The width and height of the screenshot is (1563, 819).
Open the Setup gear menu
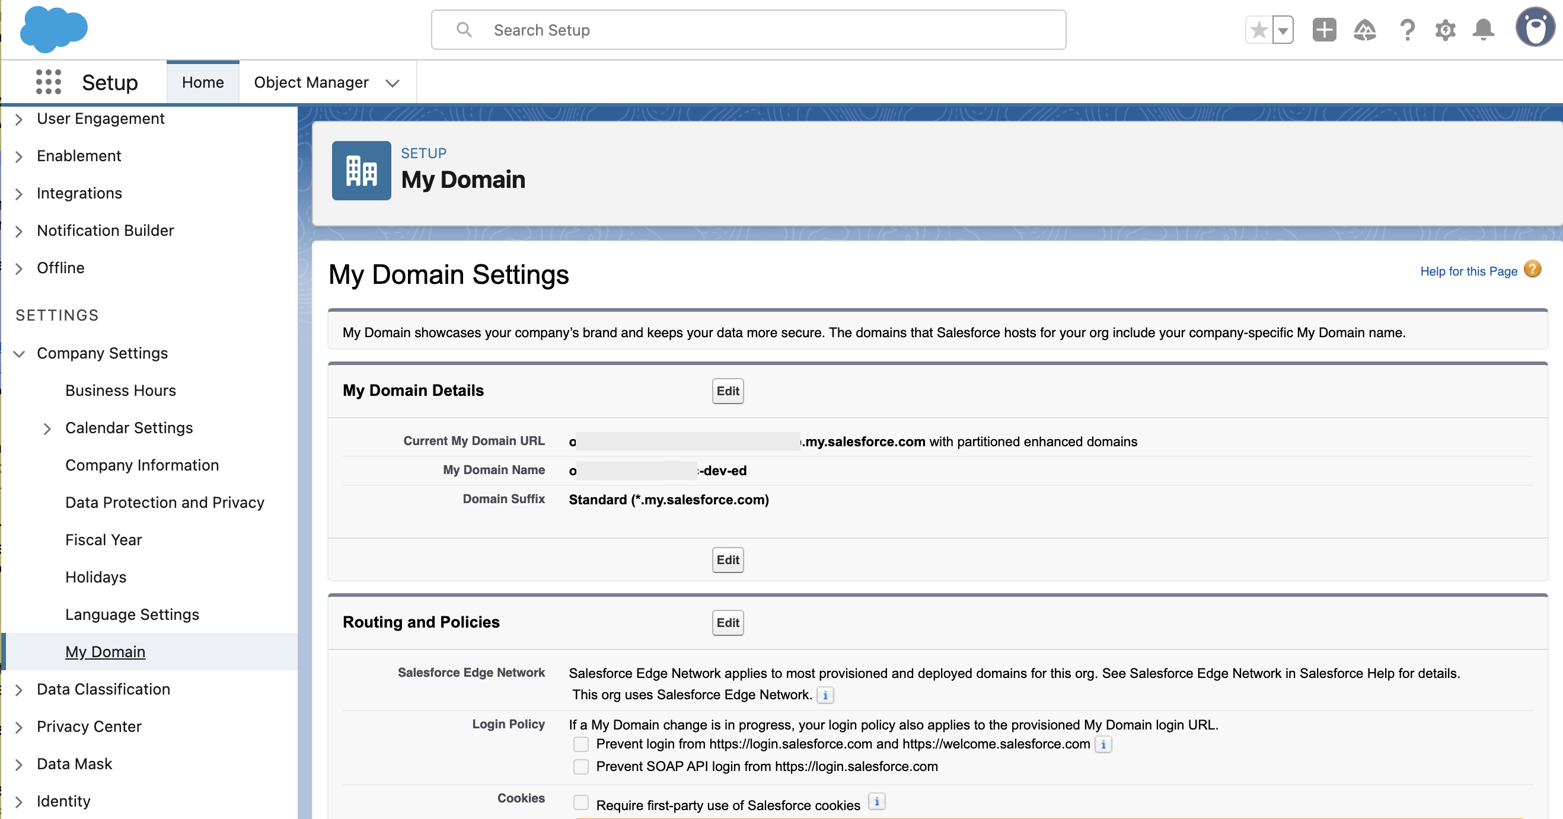(1445, 30)
